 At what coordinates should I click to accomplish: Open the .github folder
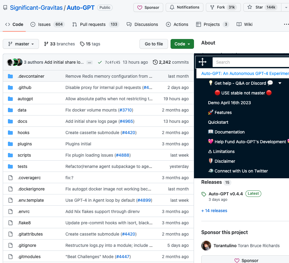[x=24, y=87]
